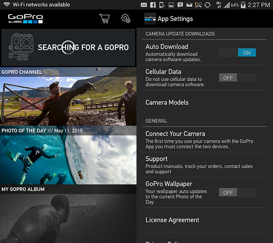The width and height of the screenshot is (273, 243).
Task: Enable GoPro Wallpaper toggle
Action: pyautogui.click(x=237, y=192)
